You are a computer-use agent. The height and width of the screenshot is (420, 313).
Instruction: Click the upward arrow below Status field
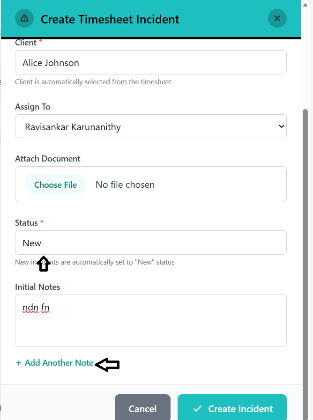43,264
